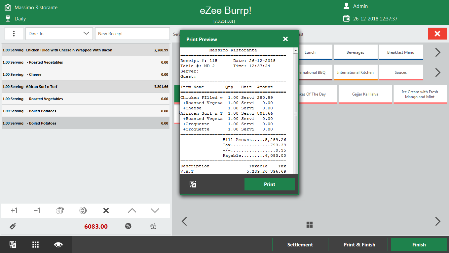This screenshot has height=253, width=449.
Task: Remove selected item with X icon
Action: 106,211
